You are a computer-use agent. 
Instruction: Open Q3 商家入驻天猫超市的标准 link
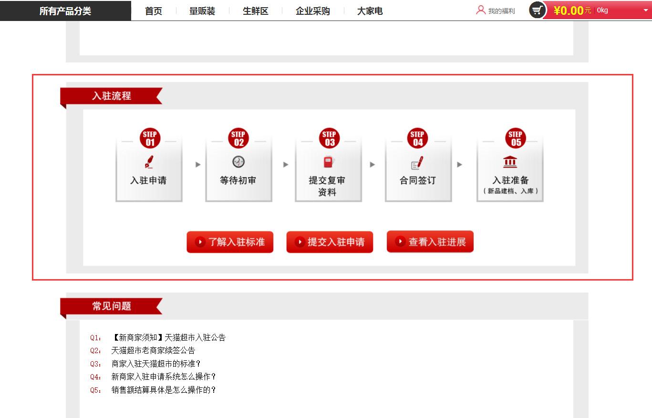pos(156,364)
